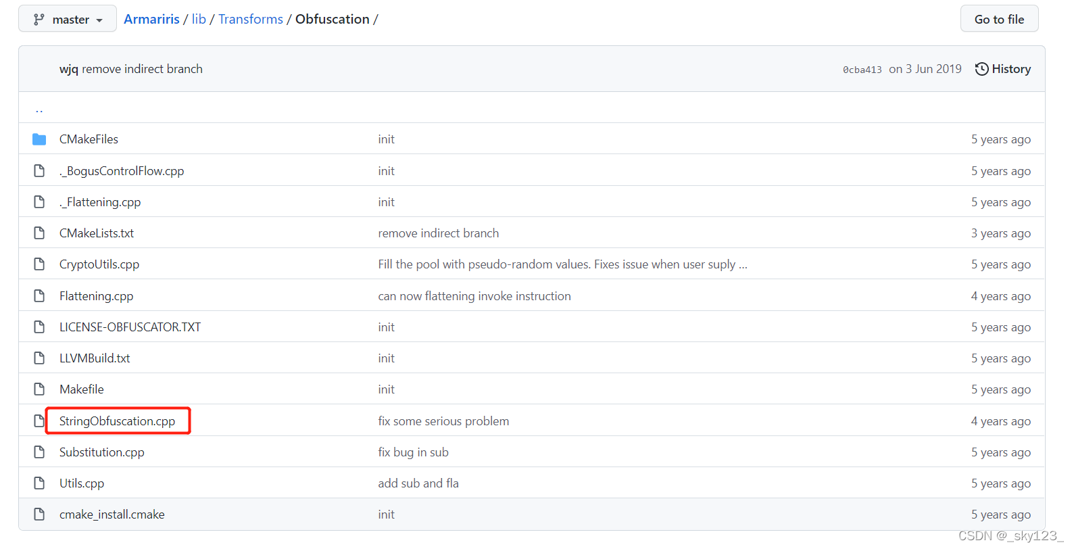Open the "can now flattening invoke instruction" commit

[x=474, y=296]
